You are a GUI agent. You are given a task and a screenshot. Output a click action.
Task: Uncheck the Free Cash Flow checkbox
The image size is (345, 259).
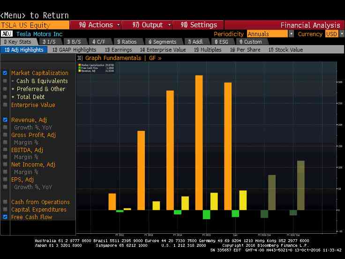pyautogui.click(x=5, y=217)
